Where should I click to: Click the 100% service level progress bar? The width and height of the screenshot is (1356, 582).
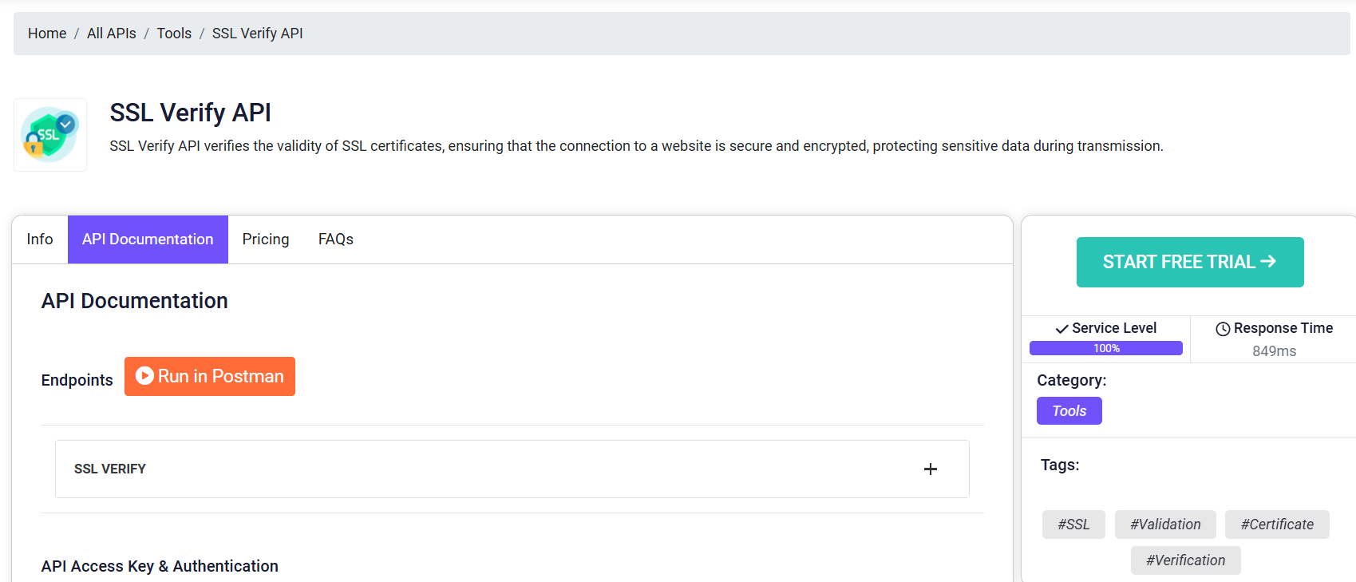tap(1106, 348)
